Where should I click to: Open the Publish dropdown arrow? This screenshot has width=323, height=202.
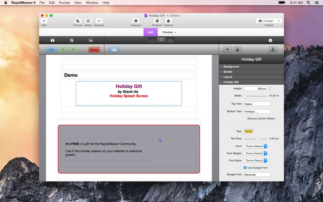pos(279,21)
